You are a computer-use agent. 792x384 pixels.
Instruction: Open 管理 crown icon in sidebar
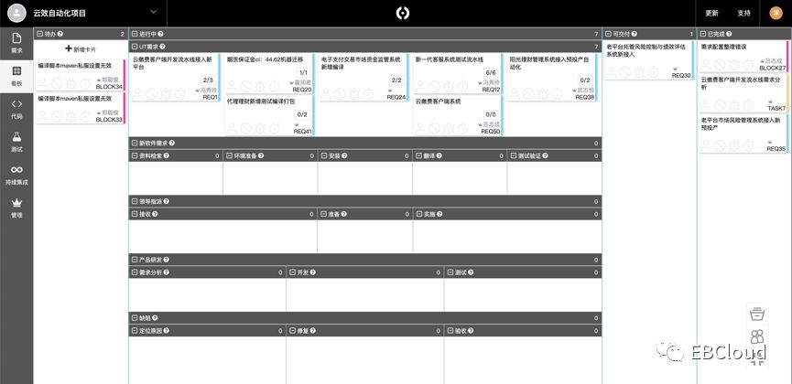click(x=16, y=207)
